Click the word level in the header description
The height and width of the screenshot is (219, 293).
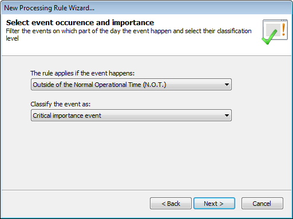(12, 38)
